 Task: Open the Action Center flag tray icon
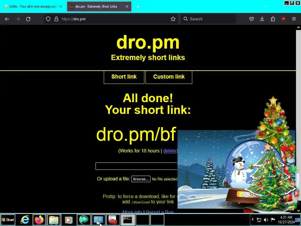[273, 220]
